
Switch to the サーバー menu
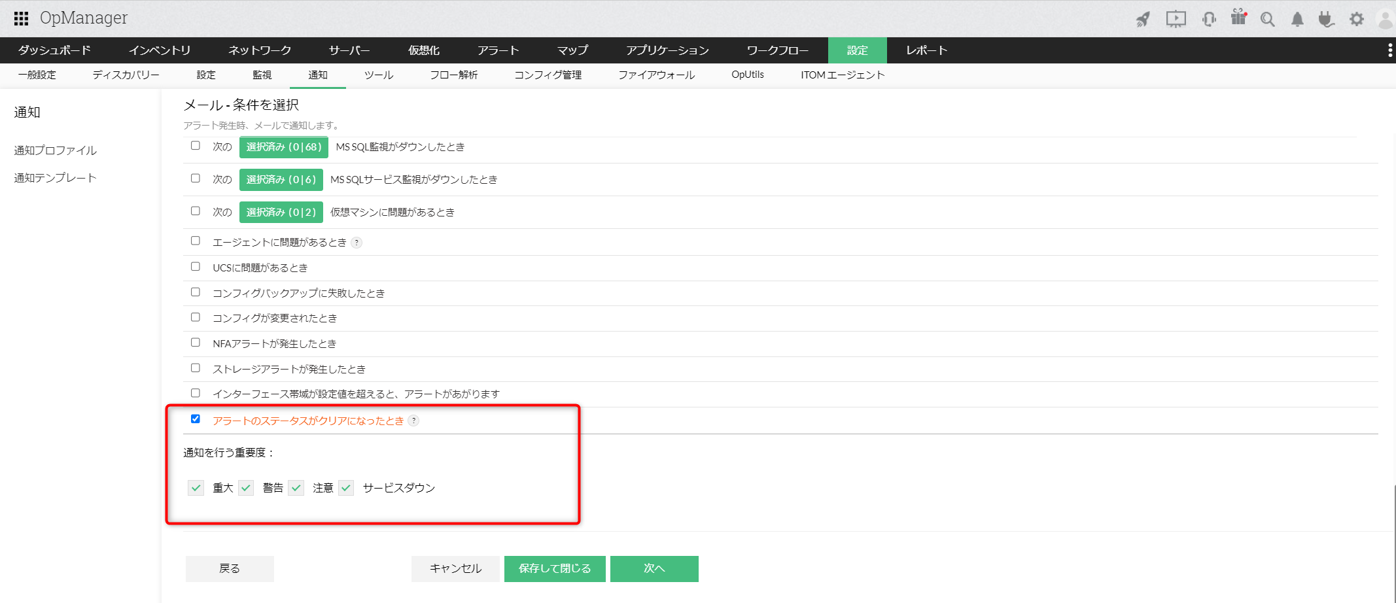tap(349, 50)
